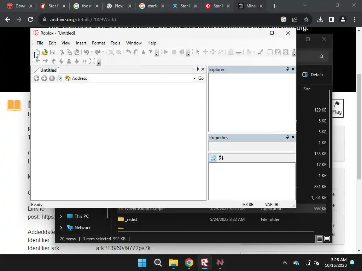Open the paint bucket color dropdown arrow
This screenshot has height=271, width=362.
click(x=254, y=52)
